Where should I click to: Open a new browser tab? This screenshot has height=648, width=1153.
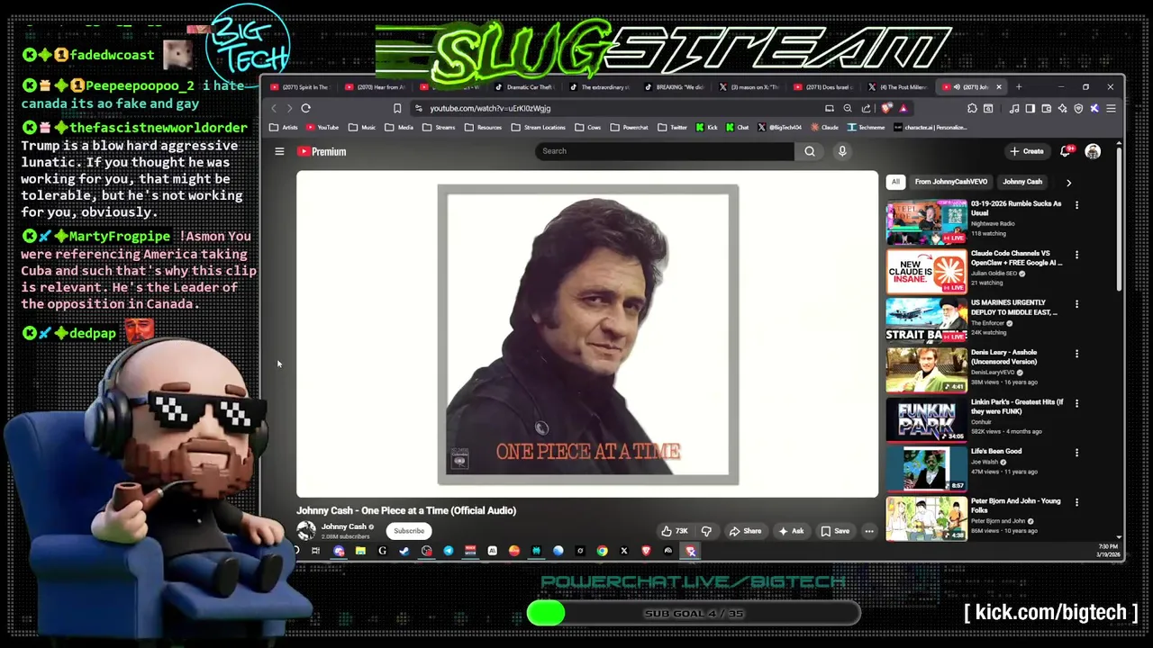(1019, 87)
